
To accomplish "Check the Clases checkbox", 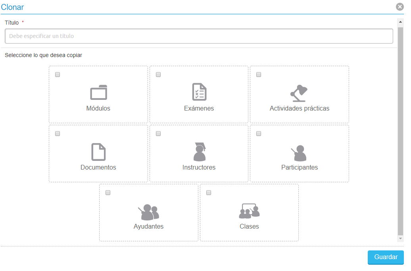I will click(209, 193).
